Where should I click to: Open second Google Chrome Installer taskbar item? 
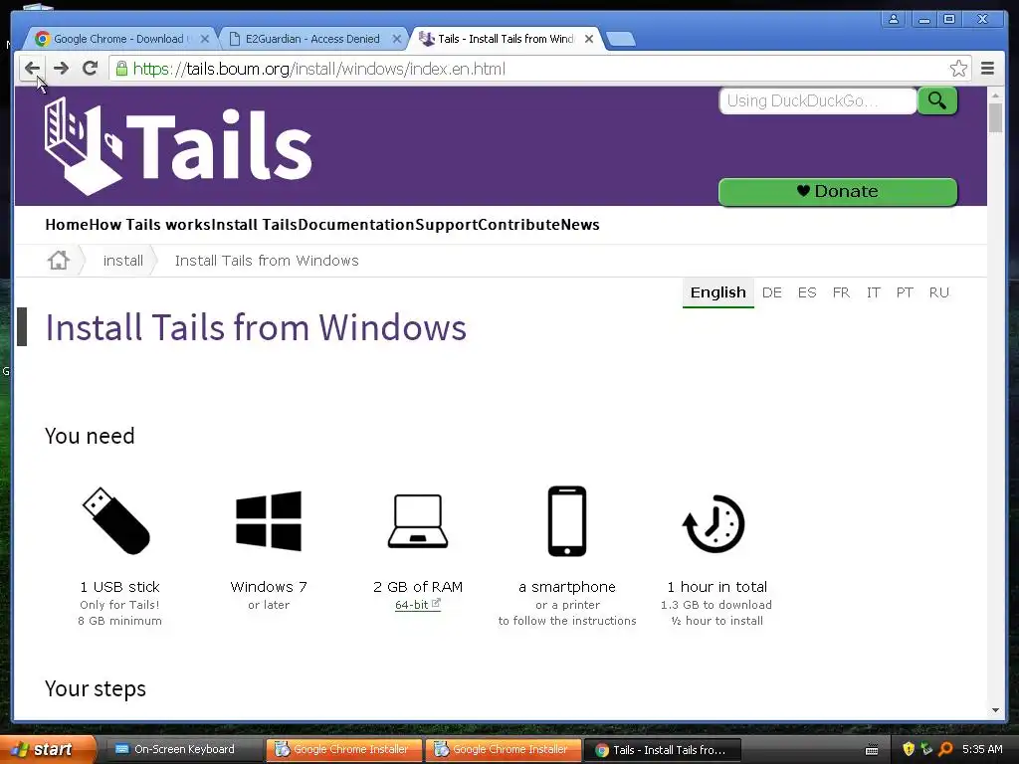tap(503, 749)
